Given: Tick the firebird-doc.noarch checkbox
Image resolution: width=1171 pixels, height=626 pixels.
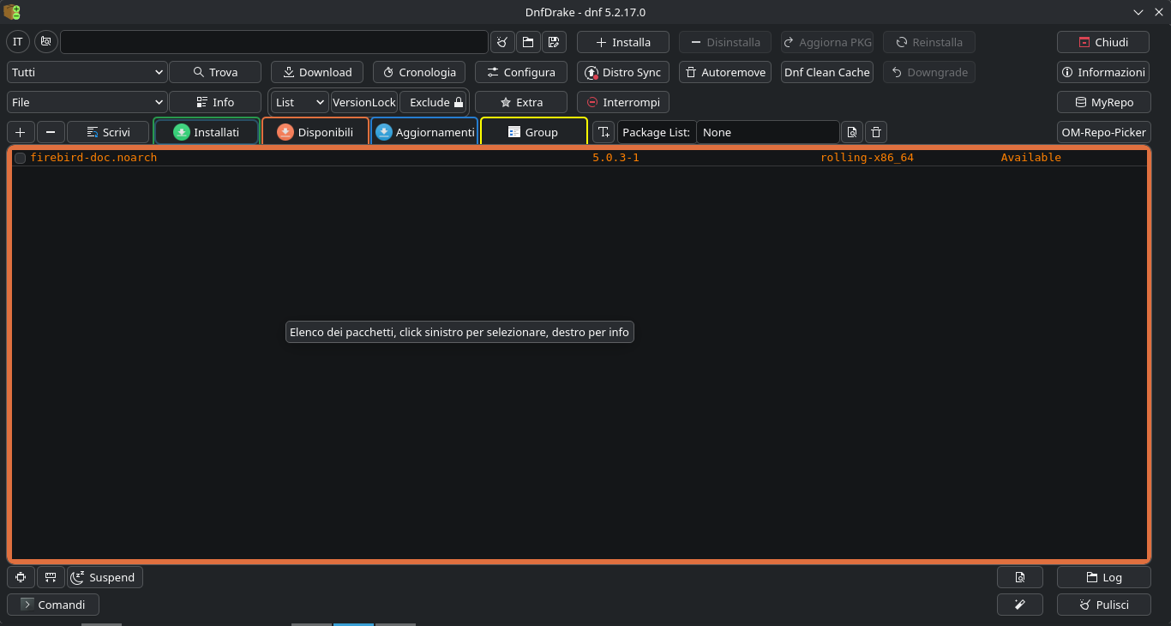Looking at the screenshot, I should [21, 158].
